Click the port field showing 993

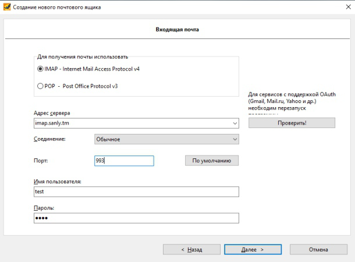point(124,161)
